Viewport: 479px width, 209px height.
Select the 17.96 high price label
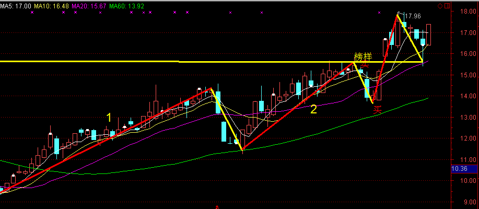click(413, 16)
